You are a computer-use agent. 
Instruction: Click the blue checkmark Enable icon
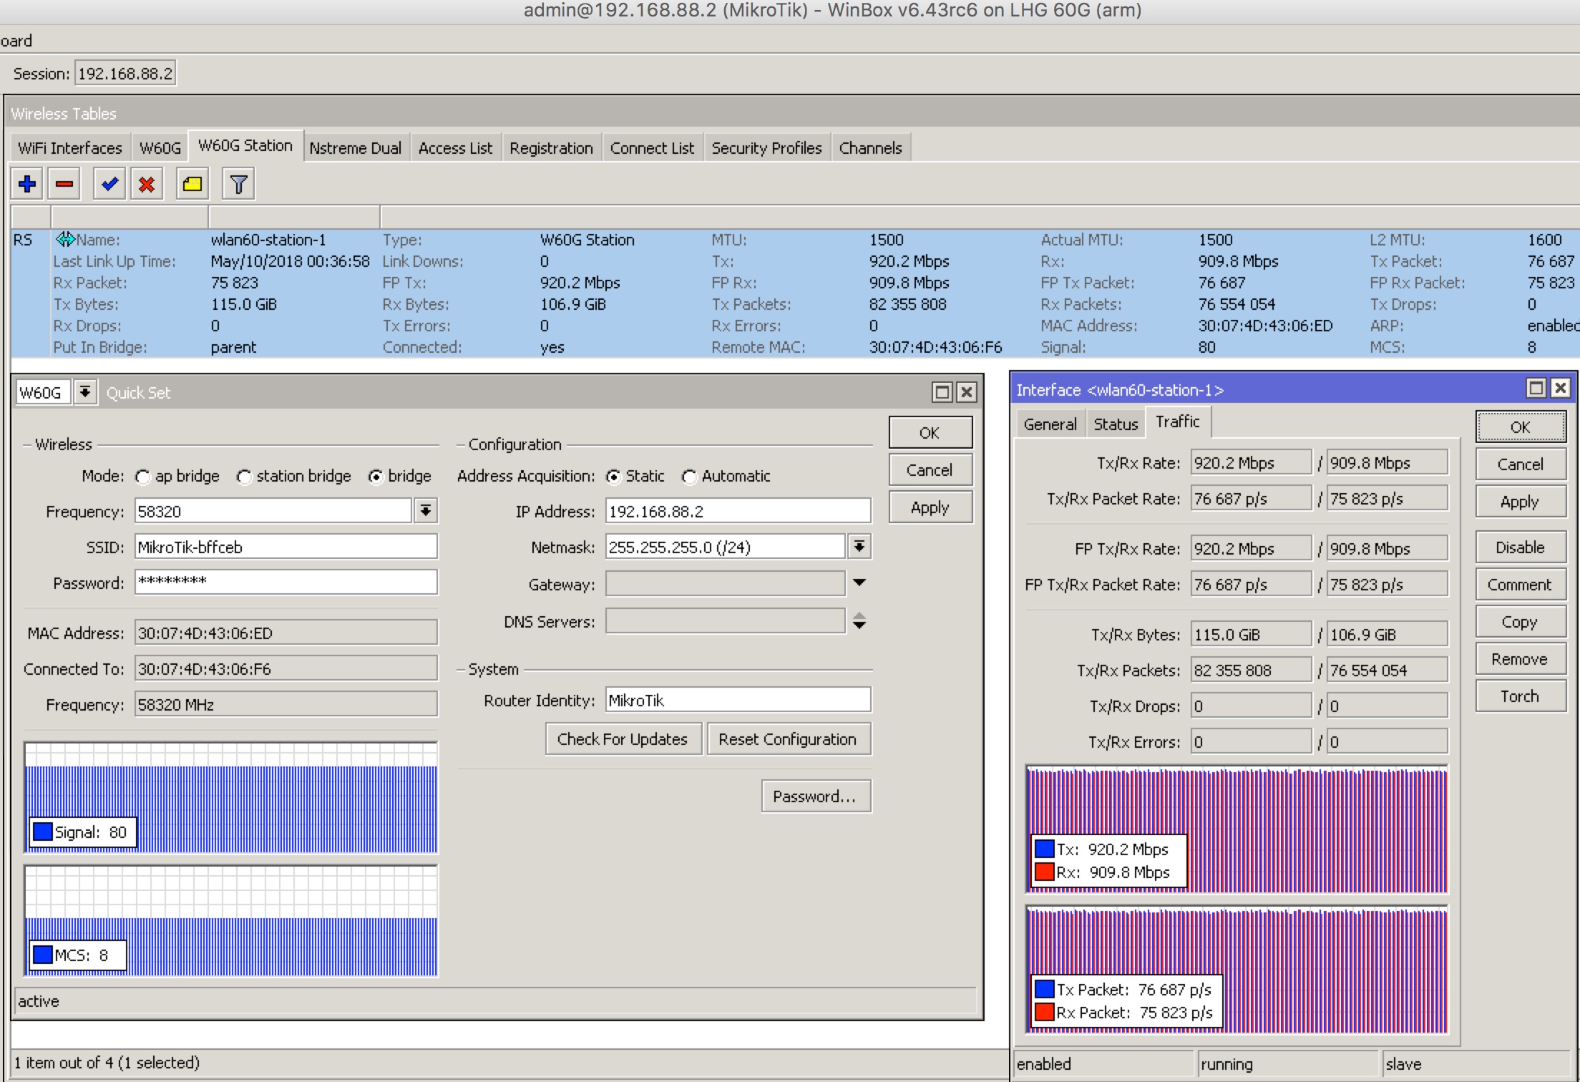point(109,184)
